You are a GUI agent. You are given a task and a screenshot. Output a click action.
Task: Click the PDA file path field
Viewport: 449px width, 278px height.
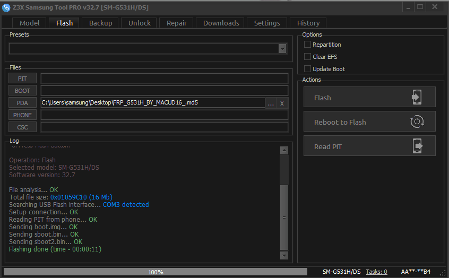tap(153, 103)
